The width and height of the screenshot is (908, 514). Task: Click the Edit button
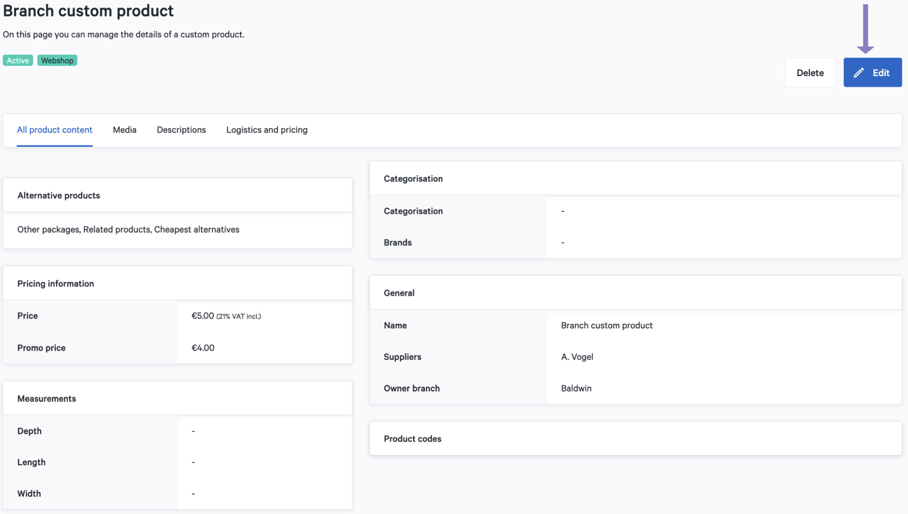[x=873, y=73]
